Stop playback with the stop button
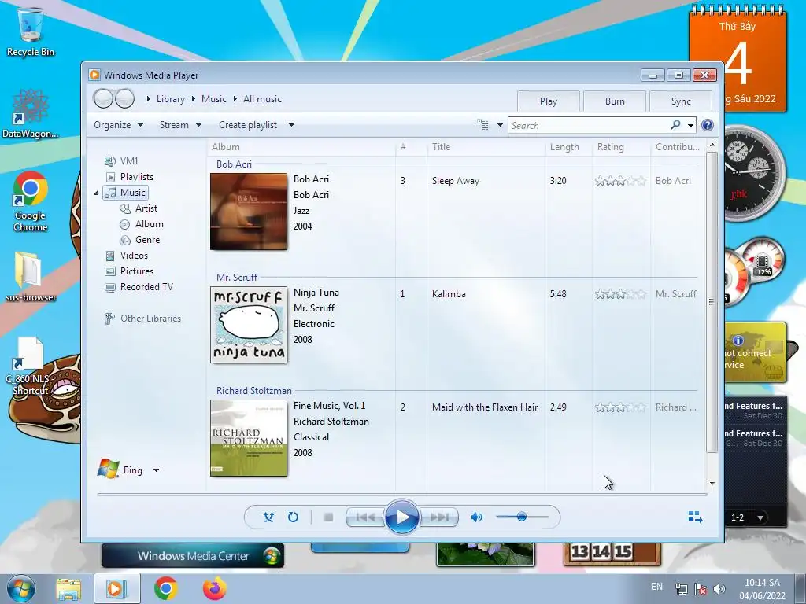The width and height of the screenshot is (806, 604). pos(328,517)
